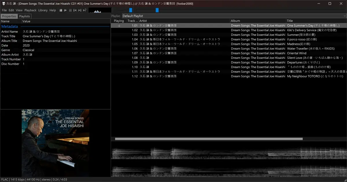Open the Help menu
This screenshot has height=182, width=347.
click(x=53, y=10)
